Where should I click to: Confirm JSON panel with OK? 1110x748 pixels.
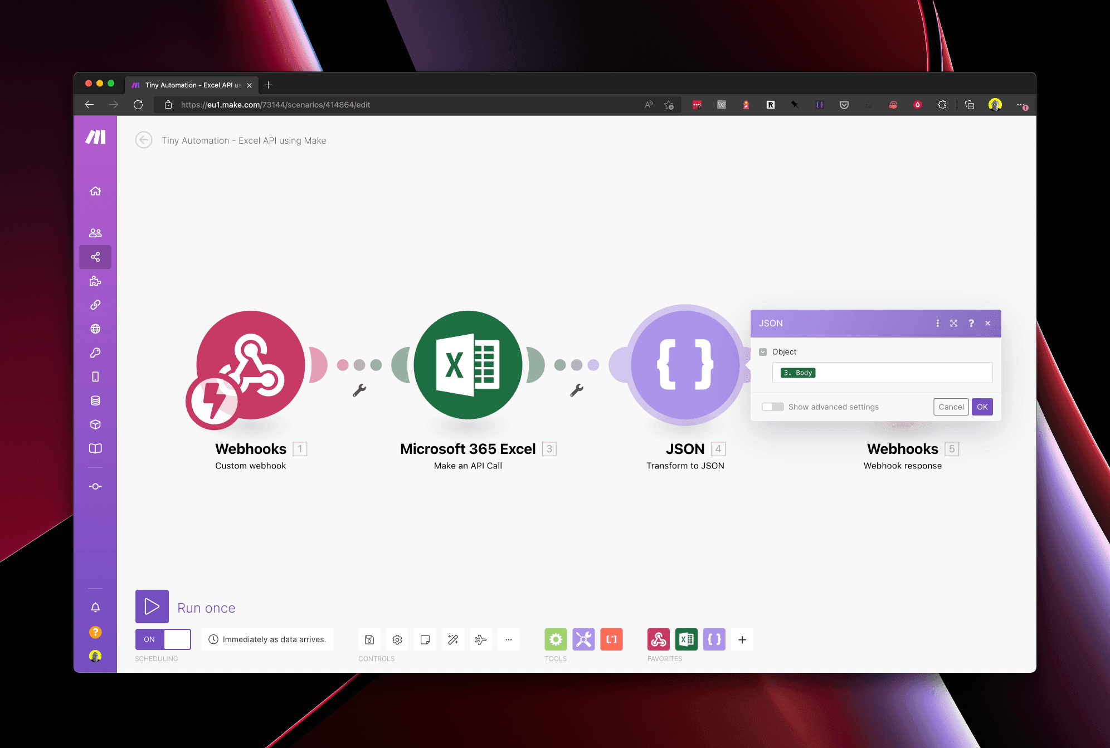982,407
